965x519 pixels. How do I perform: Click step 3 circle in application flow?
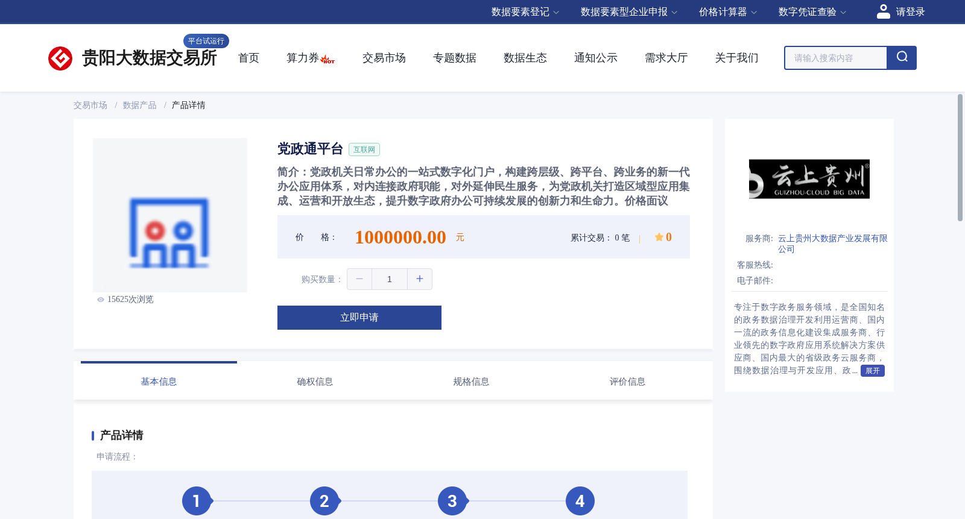pos(452,501)
